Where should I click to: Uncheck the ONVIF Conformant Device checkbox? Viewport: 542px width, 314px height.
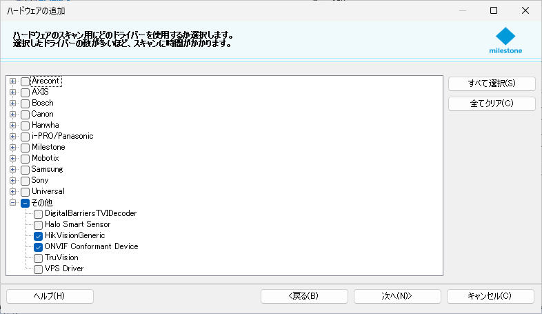point(38,247)
